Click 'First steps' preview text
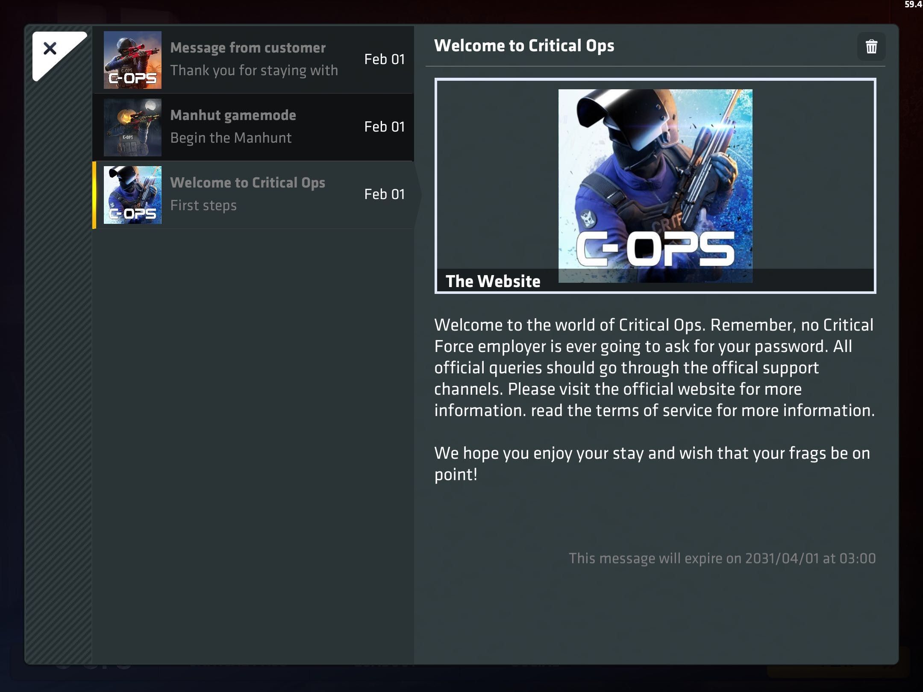This screenshot has height=692, width=923. [203, 205]
